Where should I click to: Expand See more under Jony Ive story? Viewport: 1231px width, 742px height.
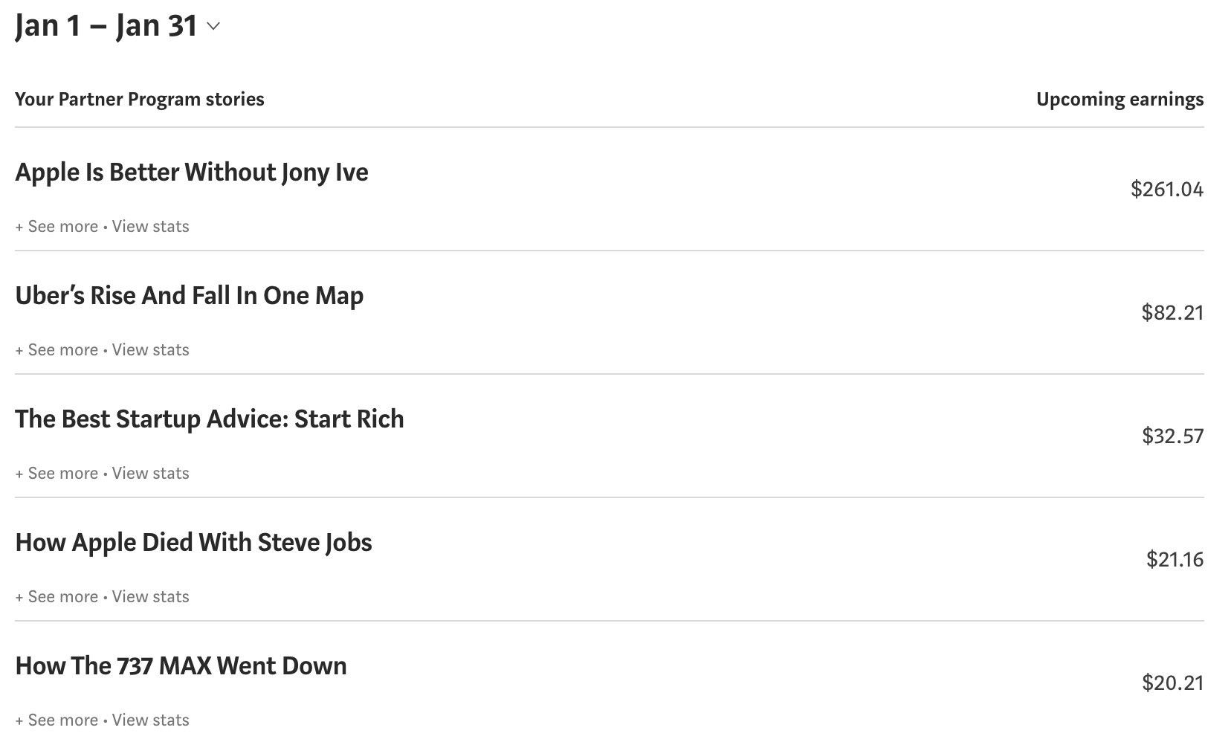pos(56,227)
